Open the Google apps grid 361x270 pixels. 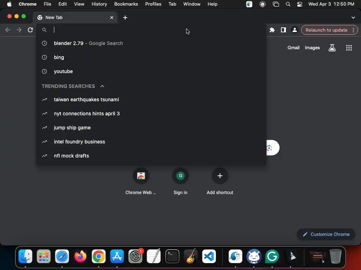pos(349,48)
